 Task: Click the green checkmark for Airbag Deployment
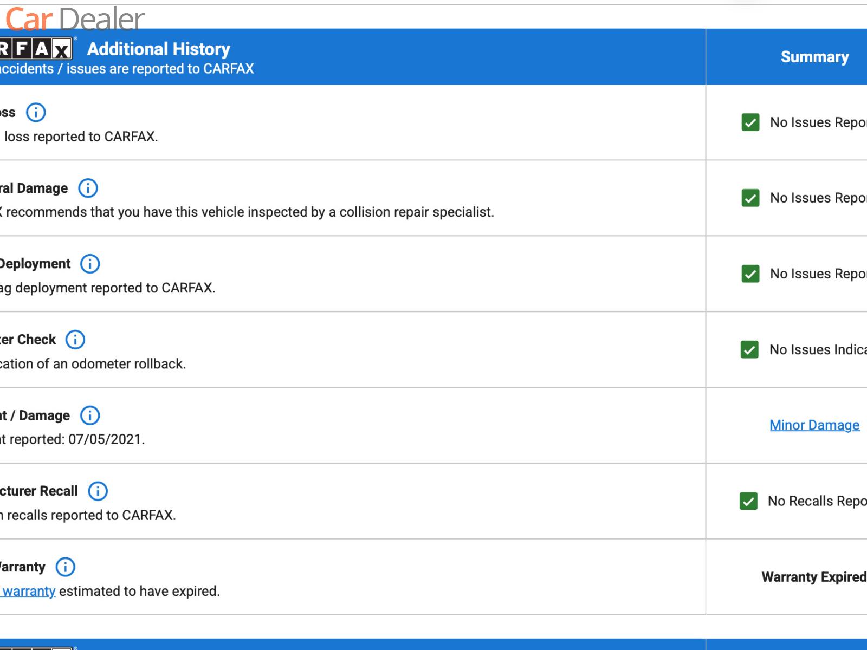pyautogui.click(x=750, y=274)
